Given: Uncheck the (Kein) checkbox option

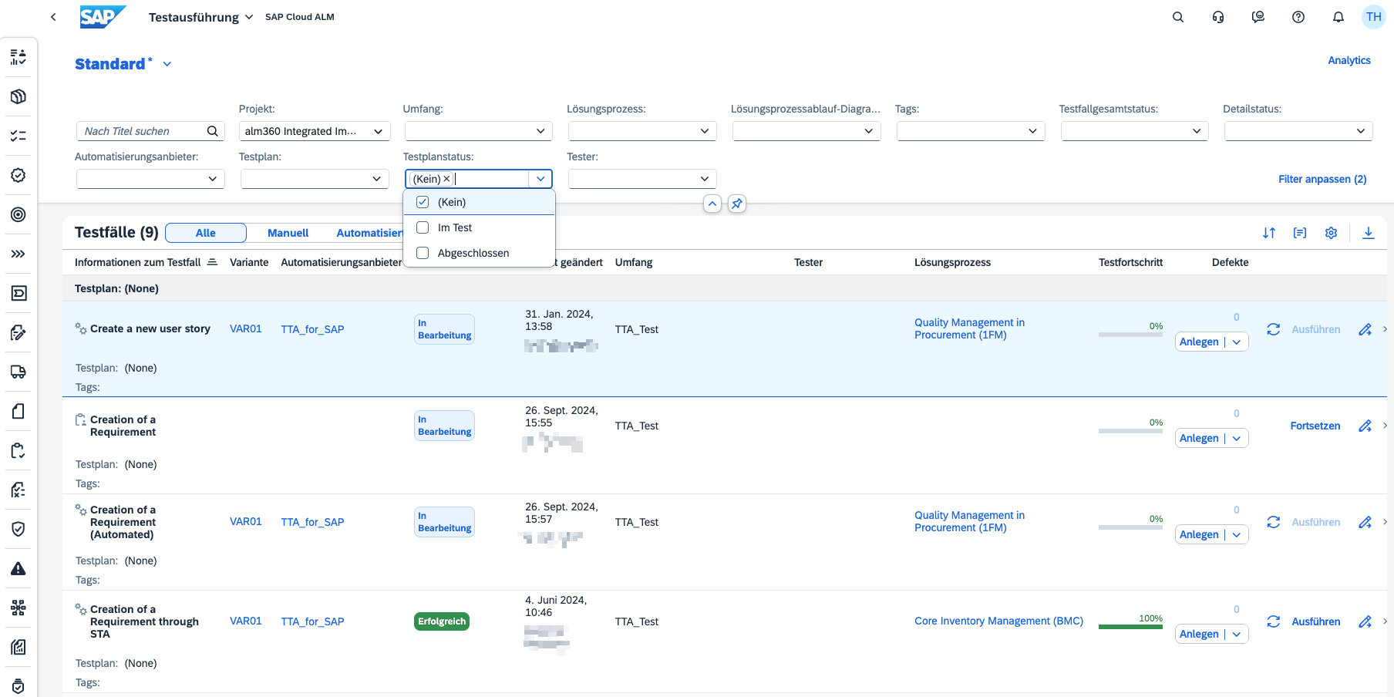Looking at the screenshot, I should click(x=423, y=202).
